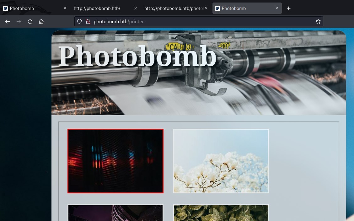Click the insecure connection padlock icon

[x=88, y=21]
